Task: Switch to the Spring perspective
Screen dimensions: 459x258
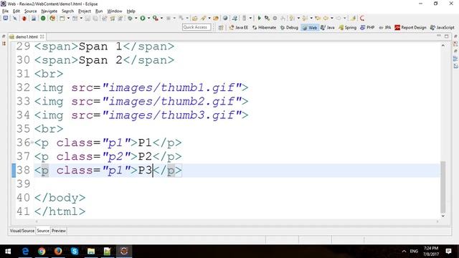Action: point(347,27)
